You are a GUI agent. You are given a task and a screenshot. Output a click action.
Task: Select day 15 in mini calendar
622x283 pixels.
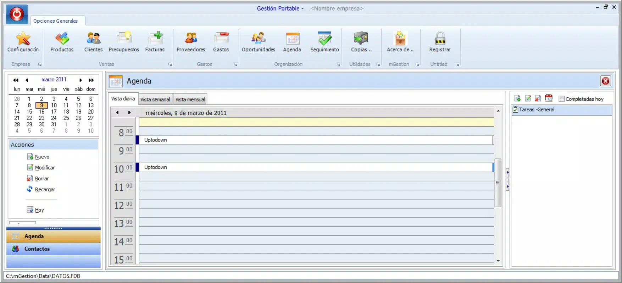[29, 112]
